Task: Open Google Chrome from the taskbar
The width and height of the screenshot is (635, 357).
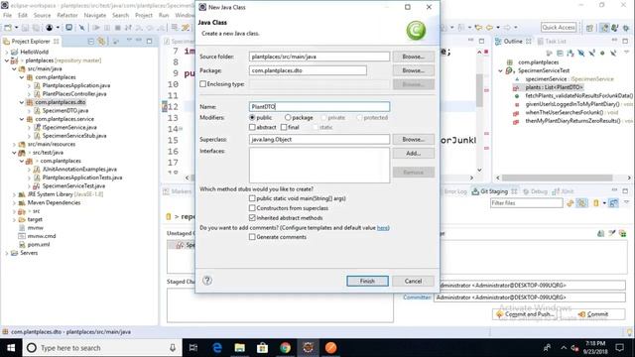Action: (x=285, y=348)
